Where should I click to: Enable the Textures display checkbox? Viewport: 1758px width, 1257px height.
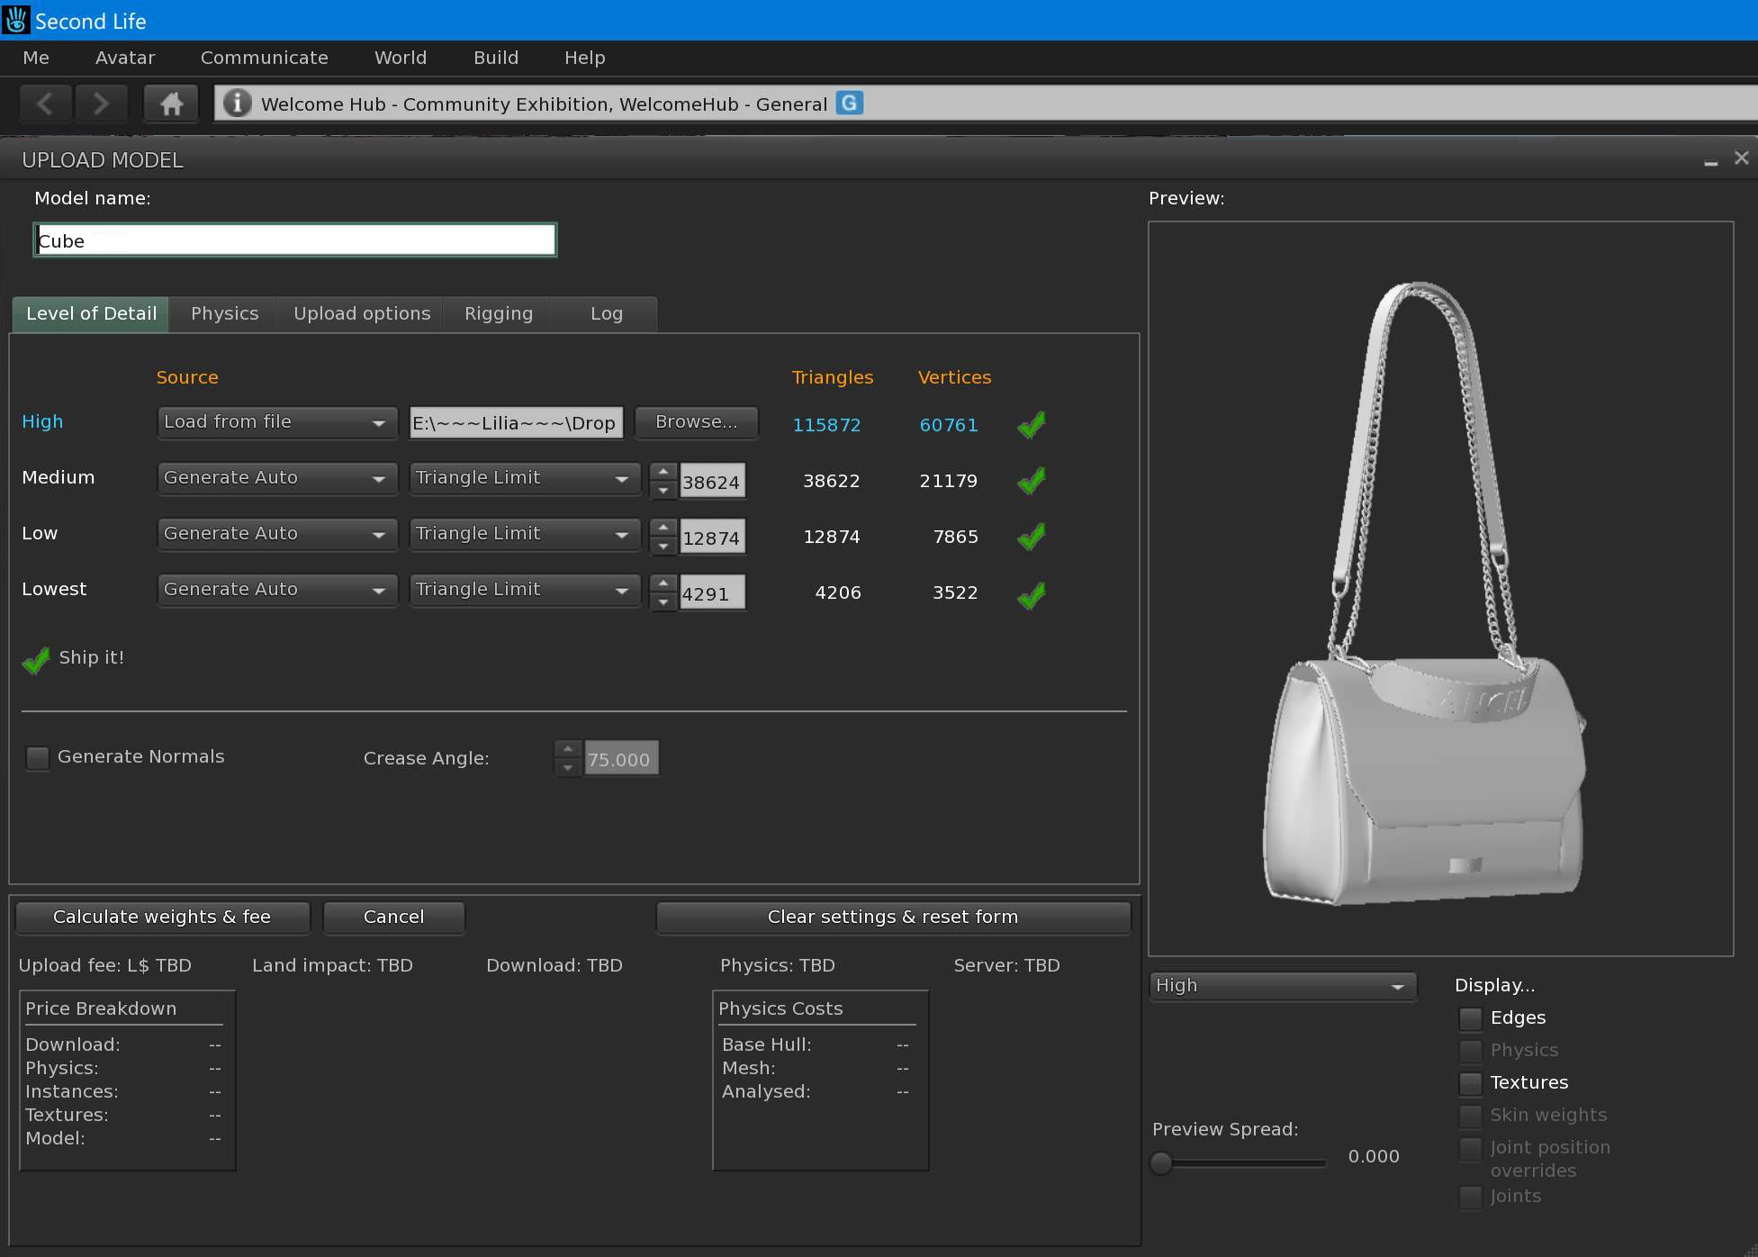coord(1470,1083)
